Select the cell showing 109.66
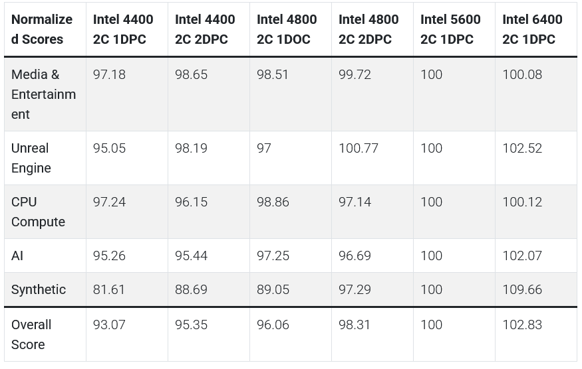Viewport: 582px width, 369px height. pos(522,289)
